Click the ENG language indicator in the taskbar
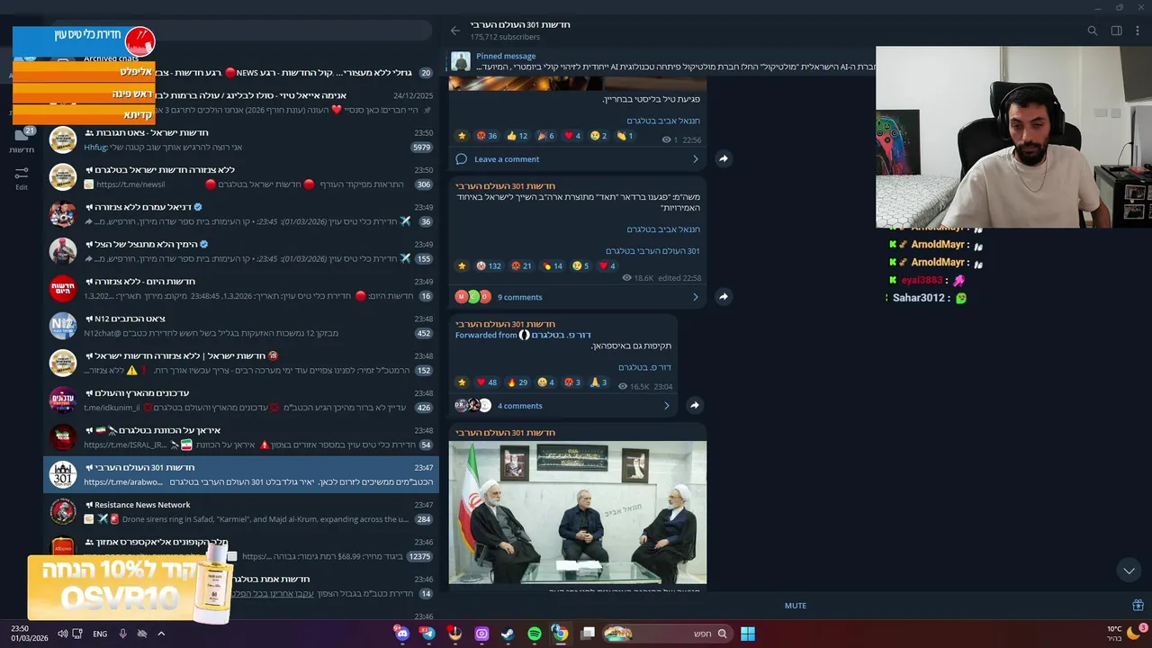The width and height of the screenshot is (1152, 648). tap(100, 634)
